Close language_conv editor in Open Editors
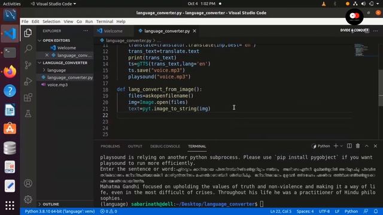Image resolution: width=383 pixels, height=215 pixels. pos(47,55)
